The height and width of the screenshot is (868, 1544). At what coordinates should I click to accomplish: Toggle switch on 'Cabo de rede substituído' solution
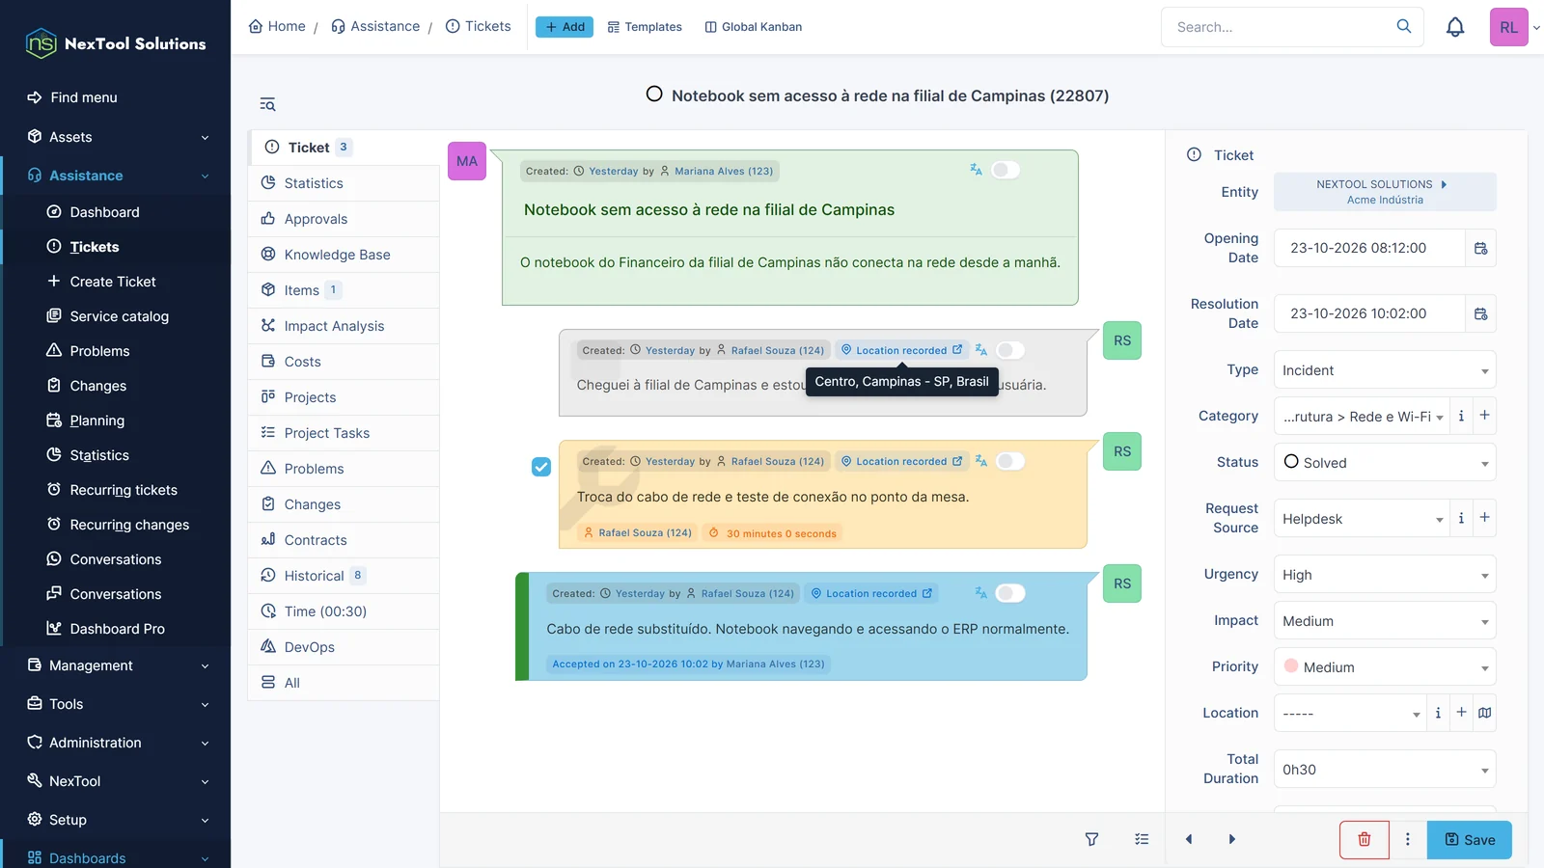coord(1010,593)
